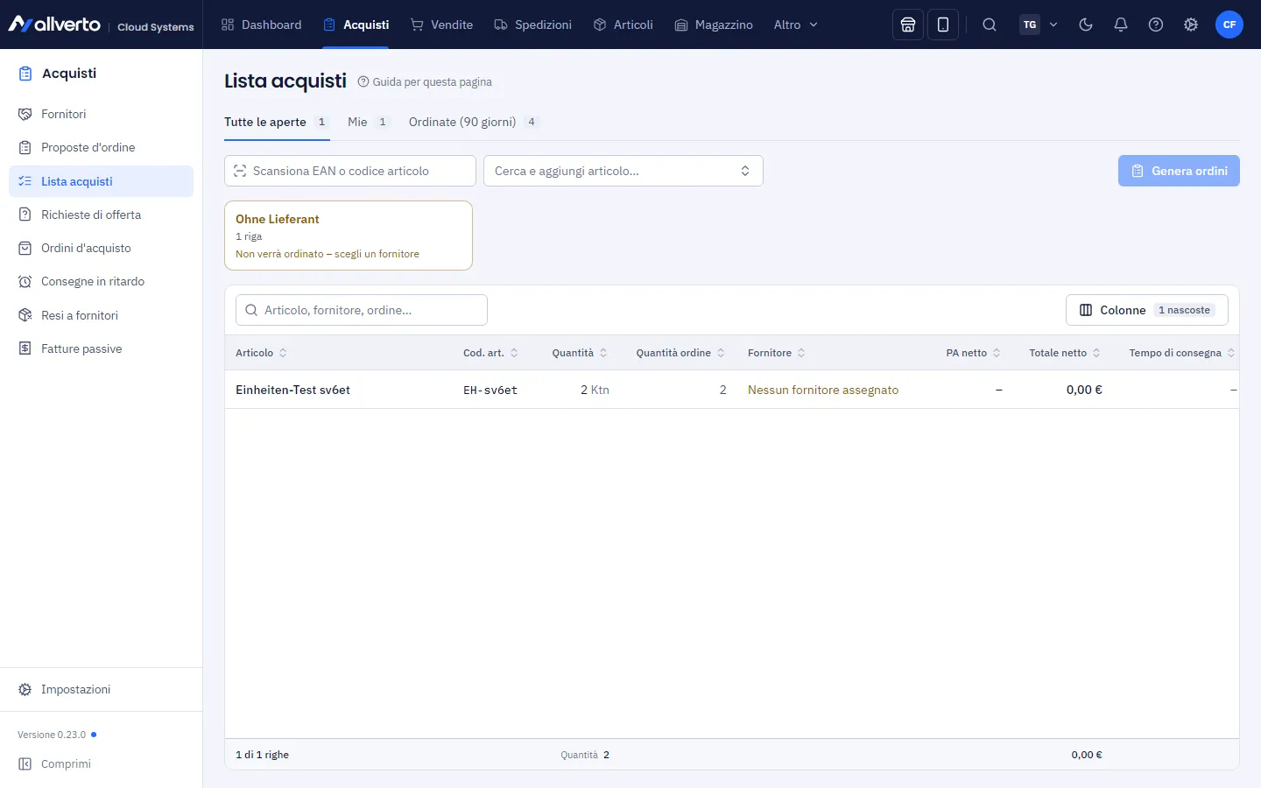Click the barcode scan icon in EAN field
Image resolution: width=1261 pixels, height=788 pixels.
[240, 171]
